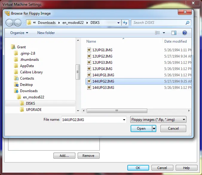The image size is (202, 175).
Task: Open the Organize menu
Action: [x=19, y=33]
